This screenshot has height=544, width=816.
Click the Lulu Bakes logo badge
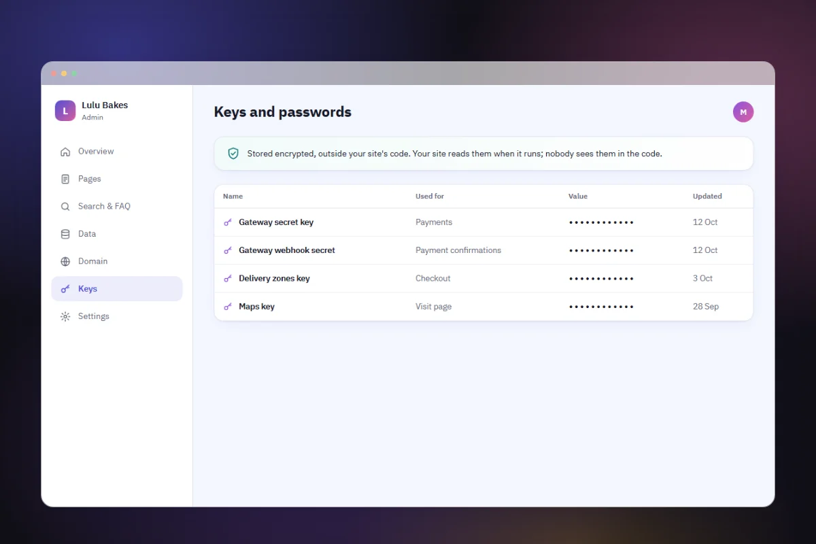(x=65, y=111)
